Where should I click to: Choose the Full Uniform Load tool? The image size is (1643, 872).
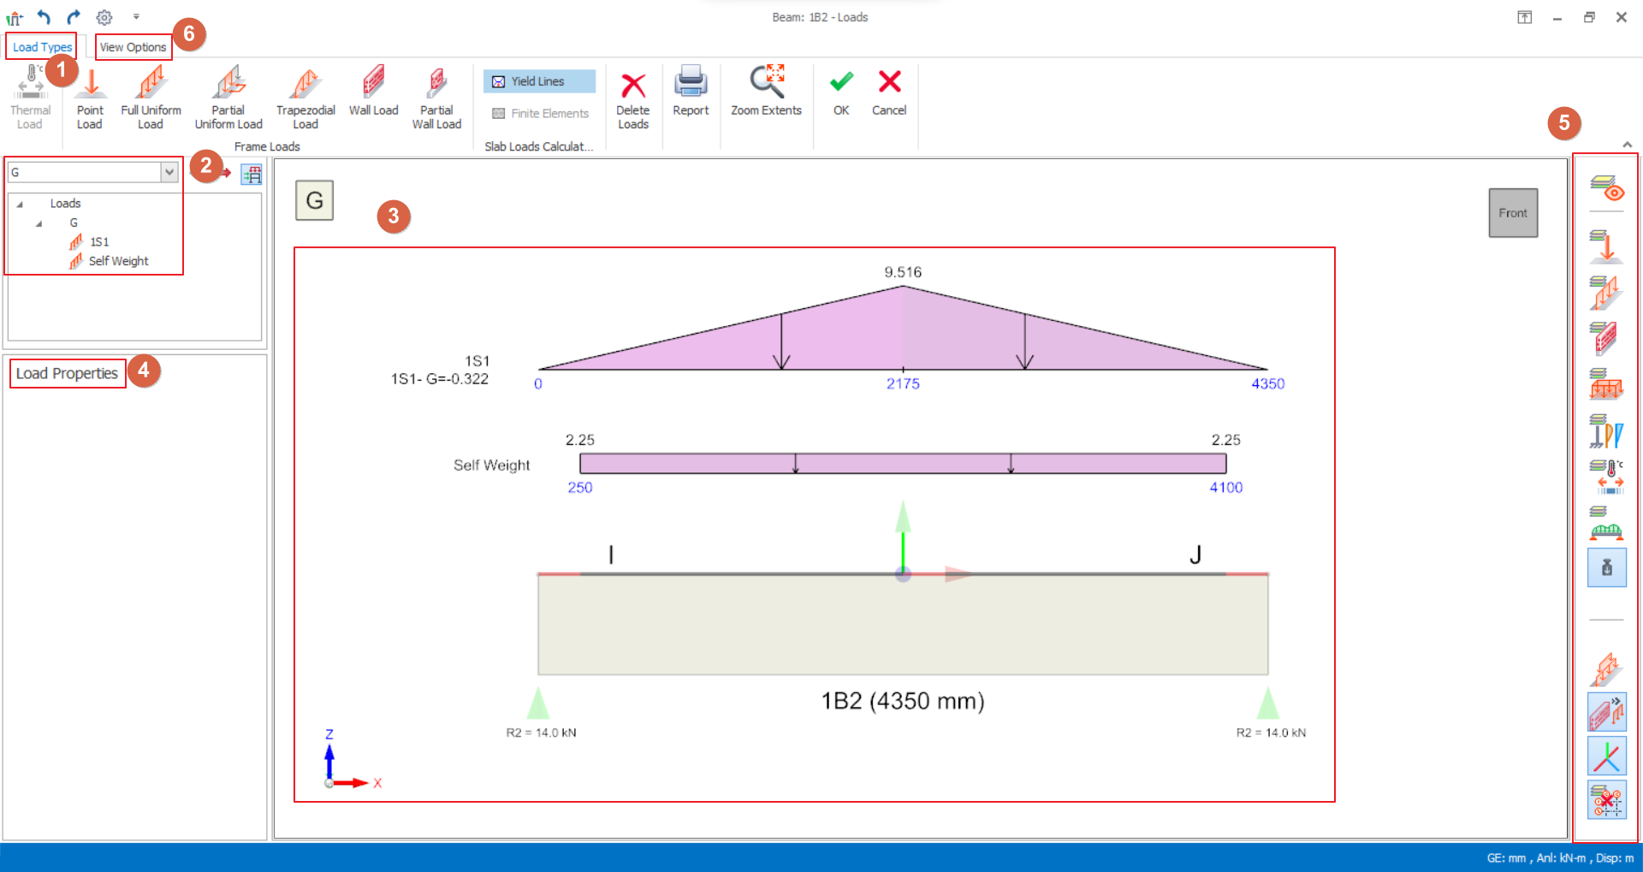tap(151, 98)
